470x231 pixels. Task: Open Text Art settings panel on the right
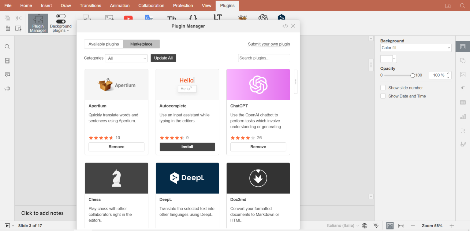(x=463, y=130)
